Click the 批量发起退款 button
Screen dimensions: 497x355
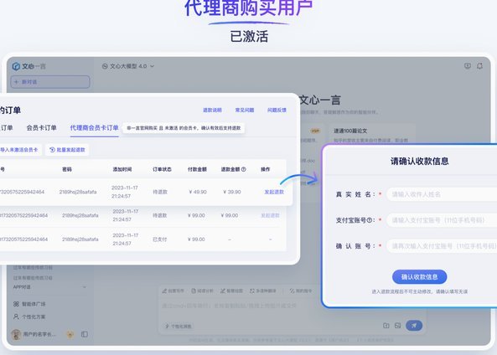(67, 150)
